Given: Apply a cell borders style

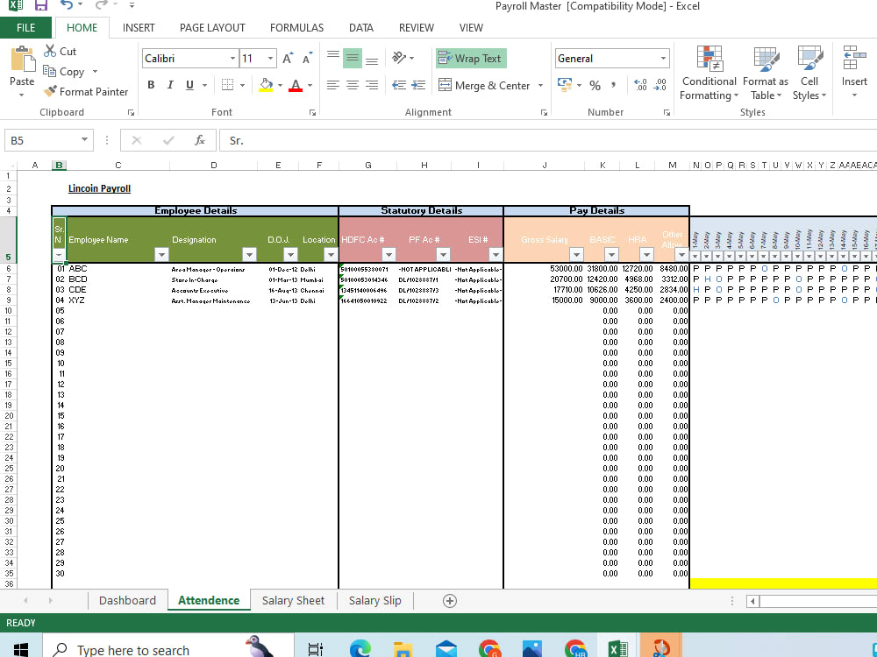Looking at the screenshot, I should [227, 85].
